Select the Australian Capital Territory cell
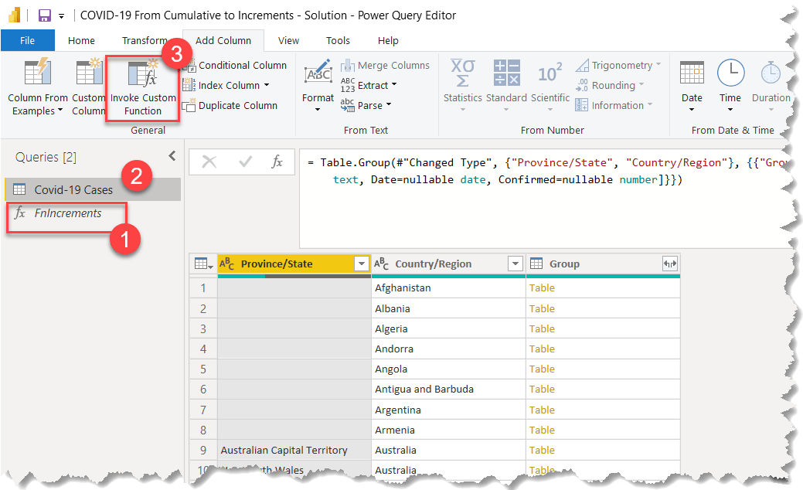Viewport: 803px width, 490px height. tap(294, 450)
